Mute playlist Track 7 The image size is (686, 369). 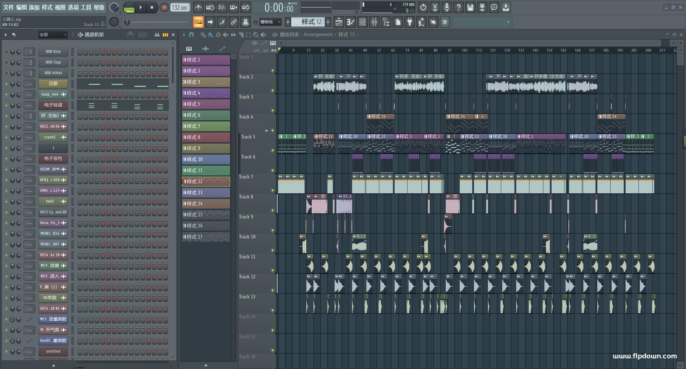(x=272, y=191)
